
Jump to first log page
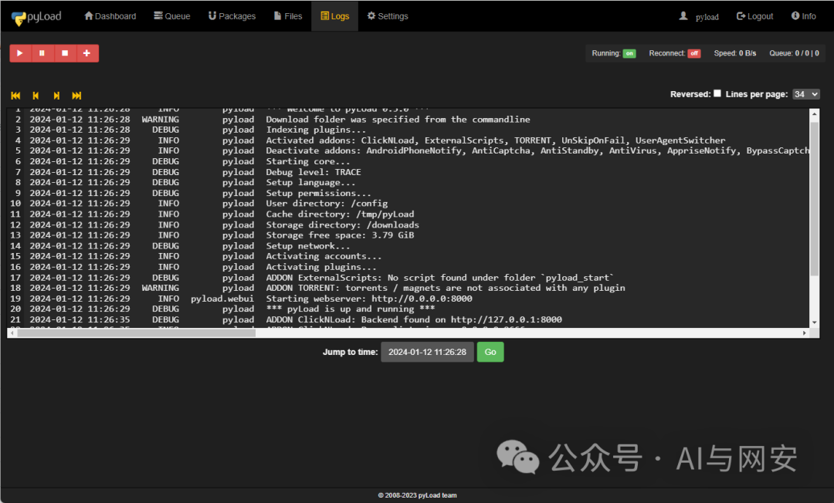[15, 96]
